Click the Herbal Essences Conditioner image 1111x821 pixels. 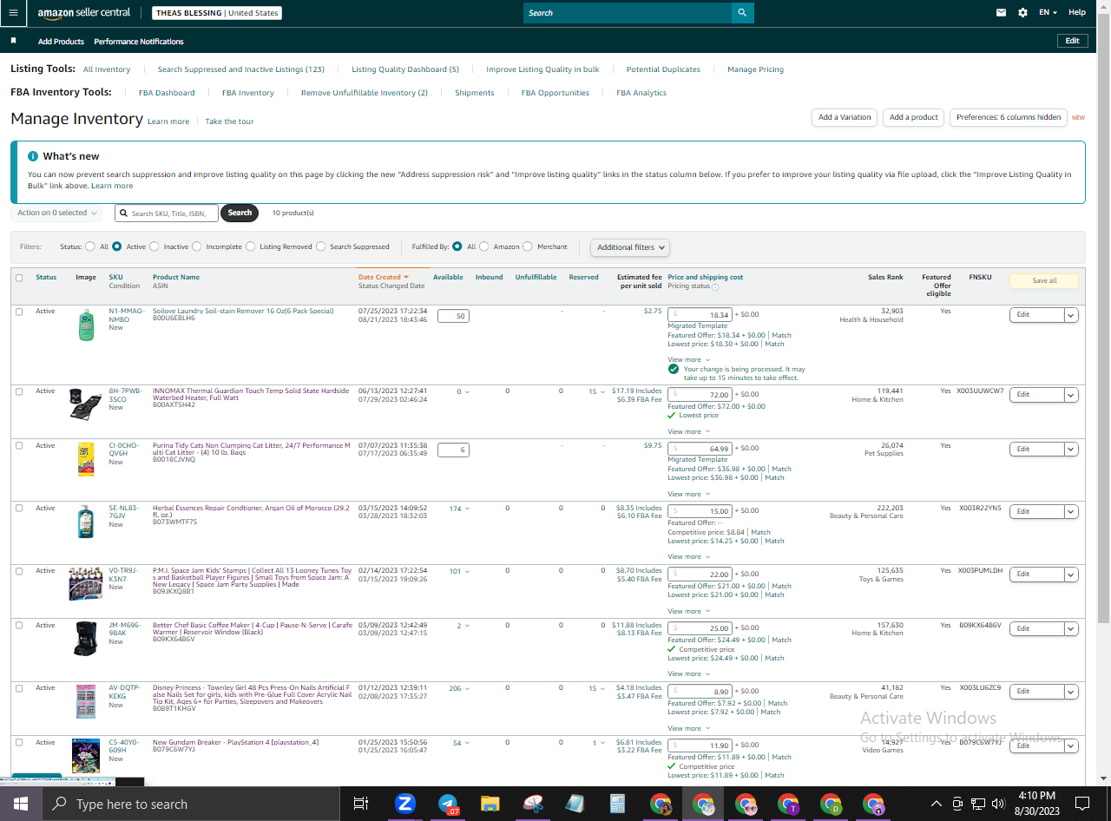click(86, 522)
